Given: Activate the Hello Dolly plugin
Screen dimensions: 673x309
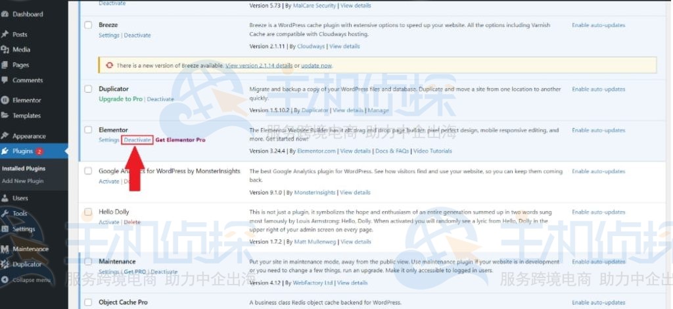Looking at the screenshot, I should 108,222.
